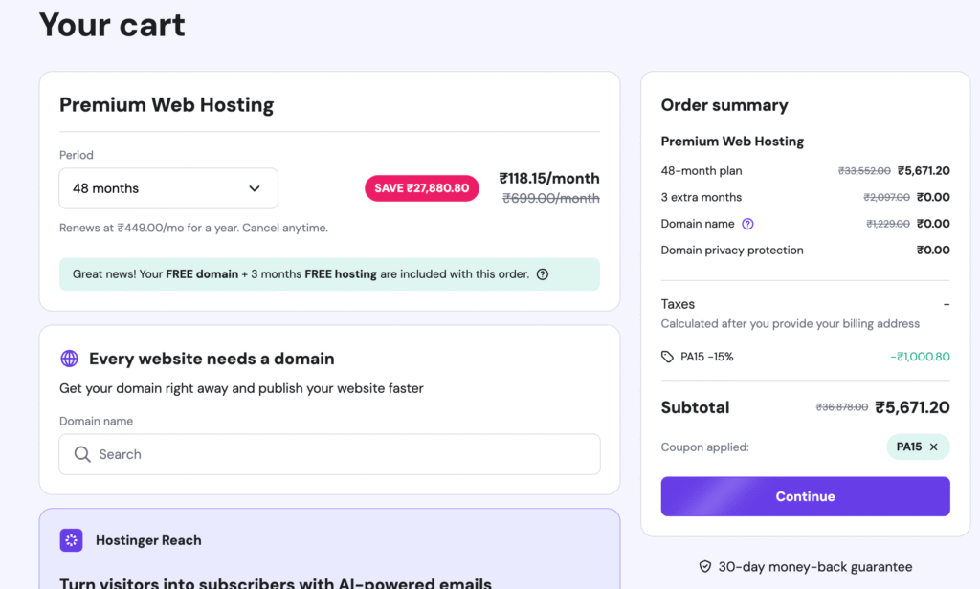Click the Hostinger Reach logo icon
The height and width of the screenshot is (589, 980).
71,540
